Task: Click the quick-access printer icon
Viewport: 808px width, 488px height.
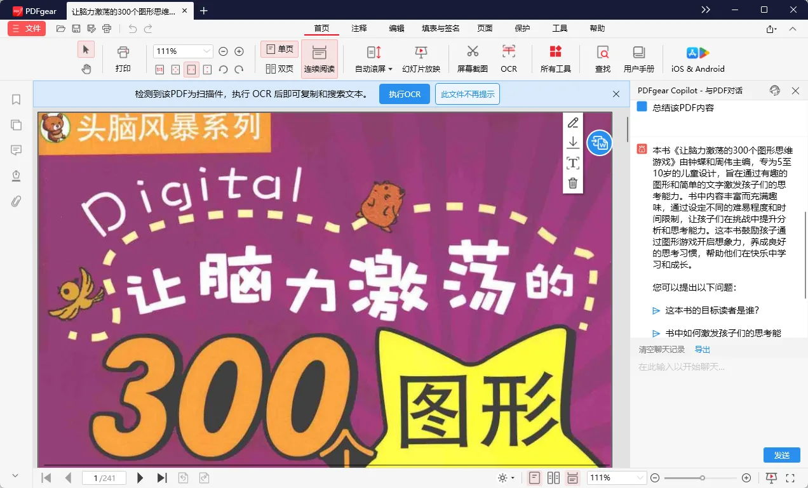Action: click(x=107, y=29)
